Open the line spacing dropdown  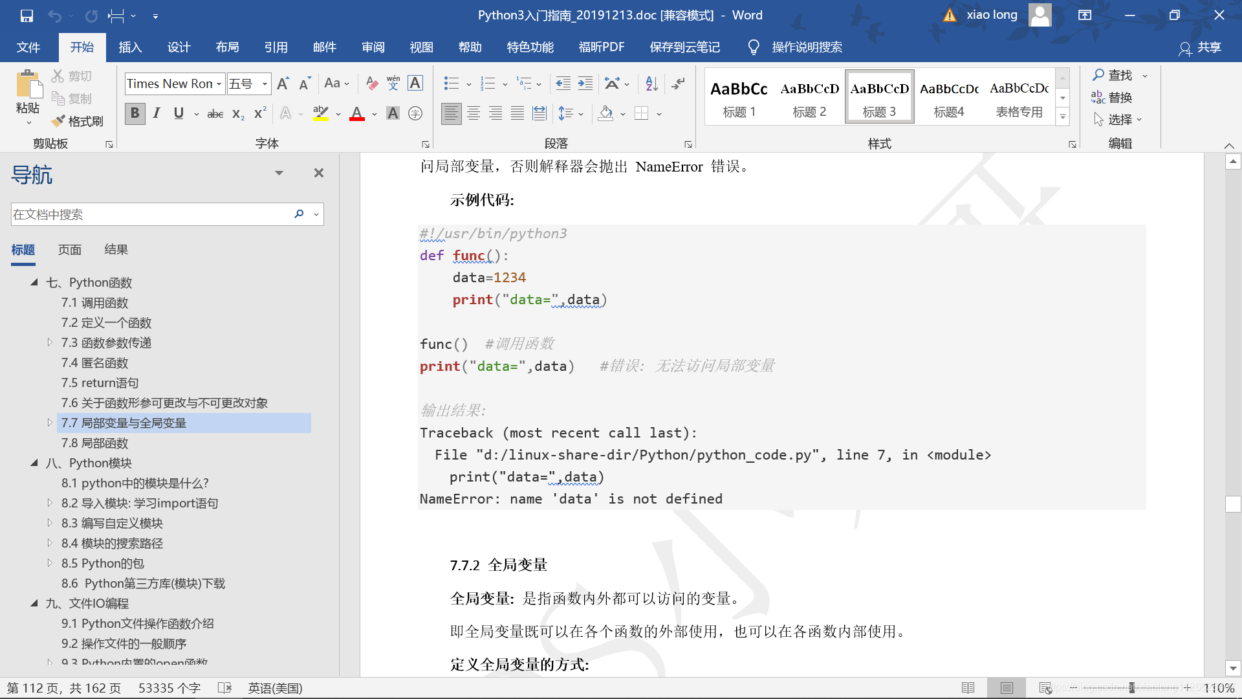coord(570,113)
